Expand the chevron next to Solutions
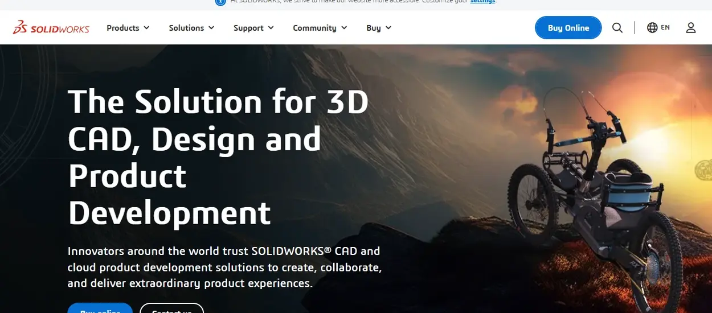 pyautogui.click(x=211, y=28)
